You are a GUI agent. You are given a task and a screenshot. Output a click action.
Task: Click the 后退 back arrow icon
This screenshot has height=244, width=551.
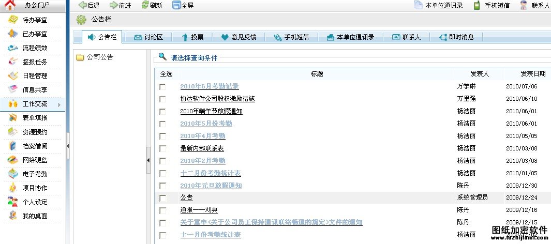(x=83, y=5)
